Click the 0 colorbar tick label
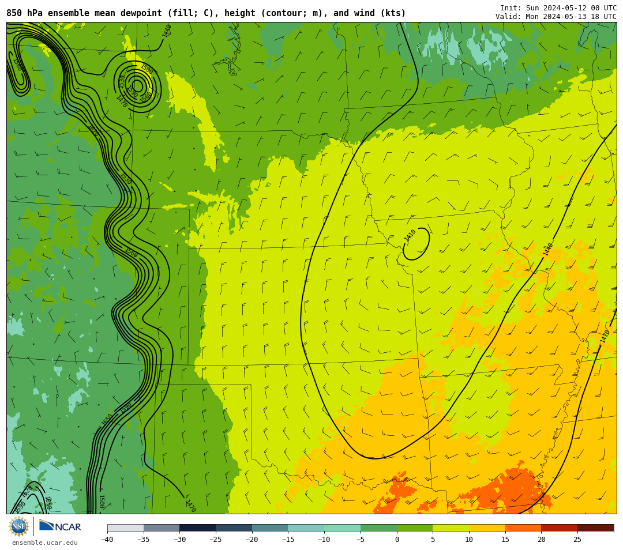Screen dimensions: 623x550 coord(397,539)
